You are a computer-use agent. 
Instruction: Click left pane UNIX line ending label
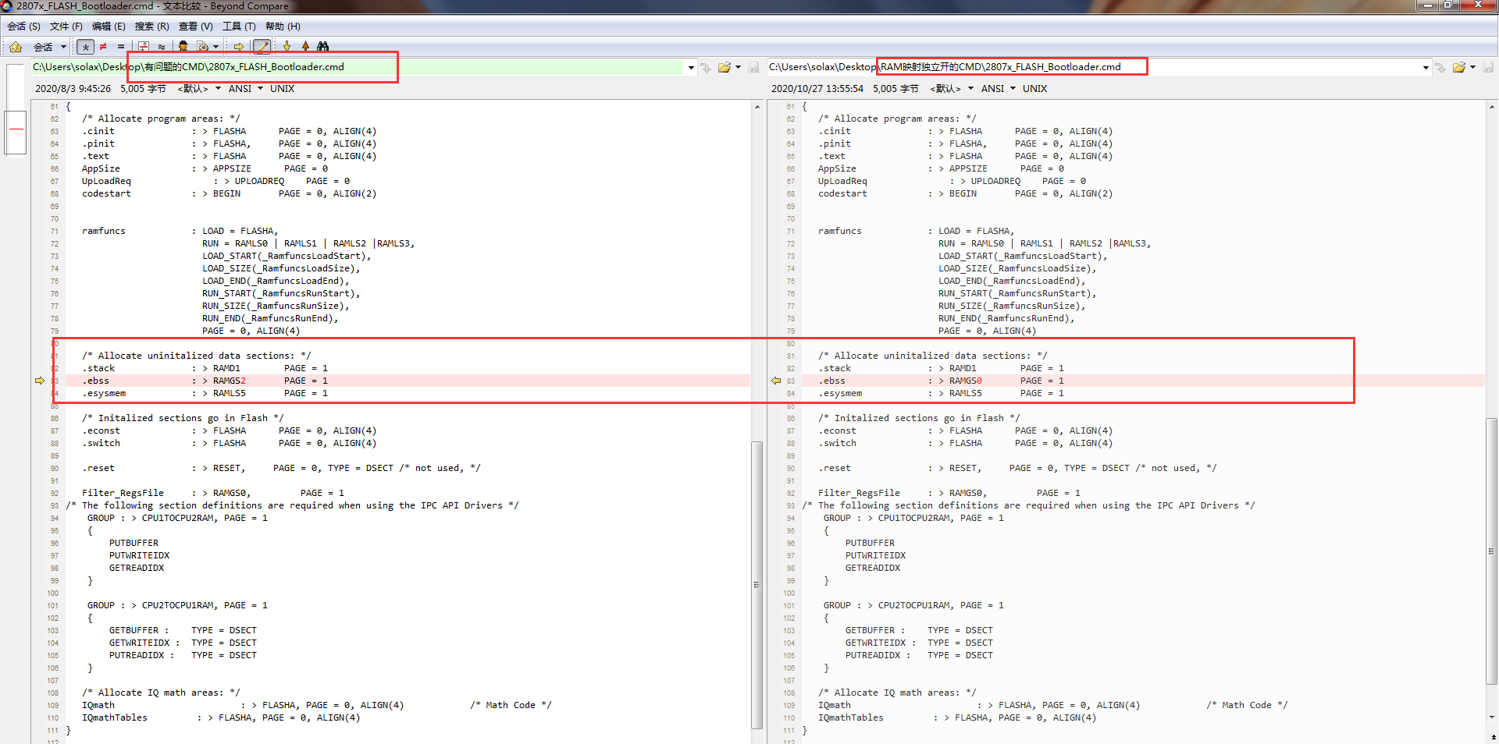[x=283, y=89]
